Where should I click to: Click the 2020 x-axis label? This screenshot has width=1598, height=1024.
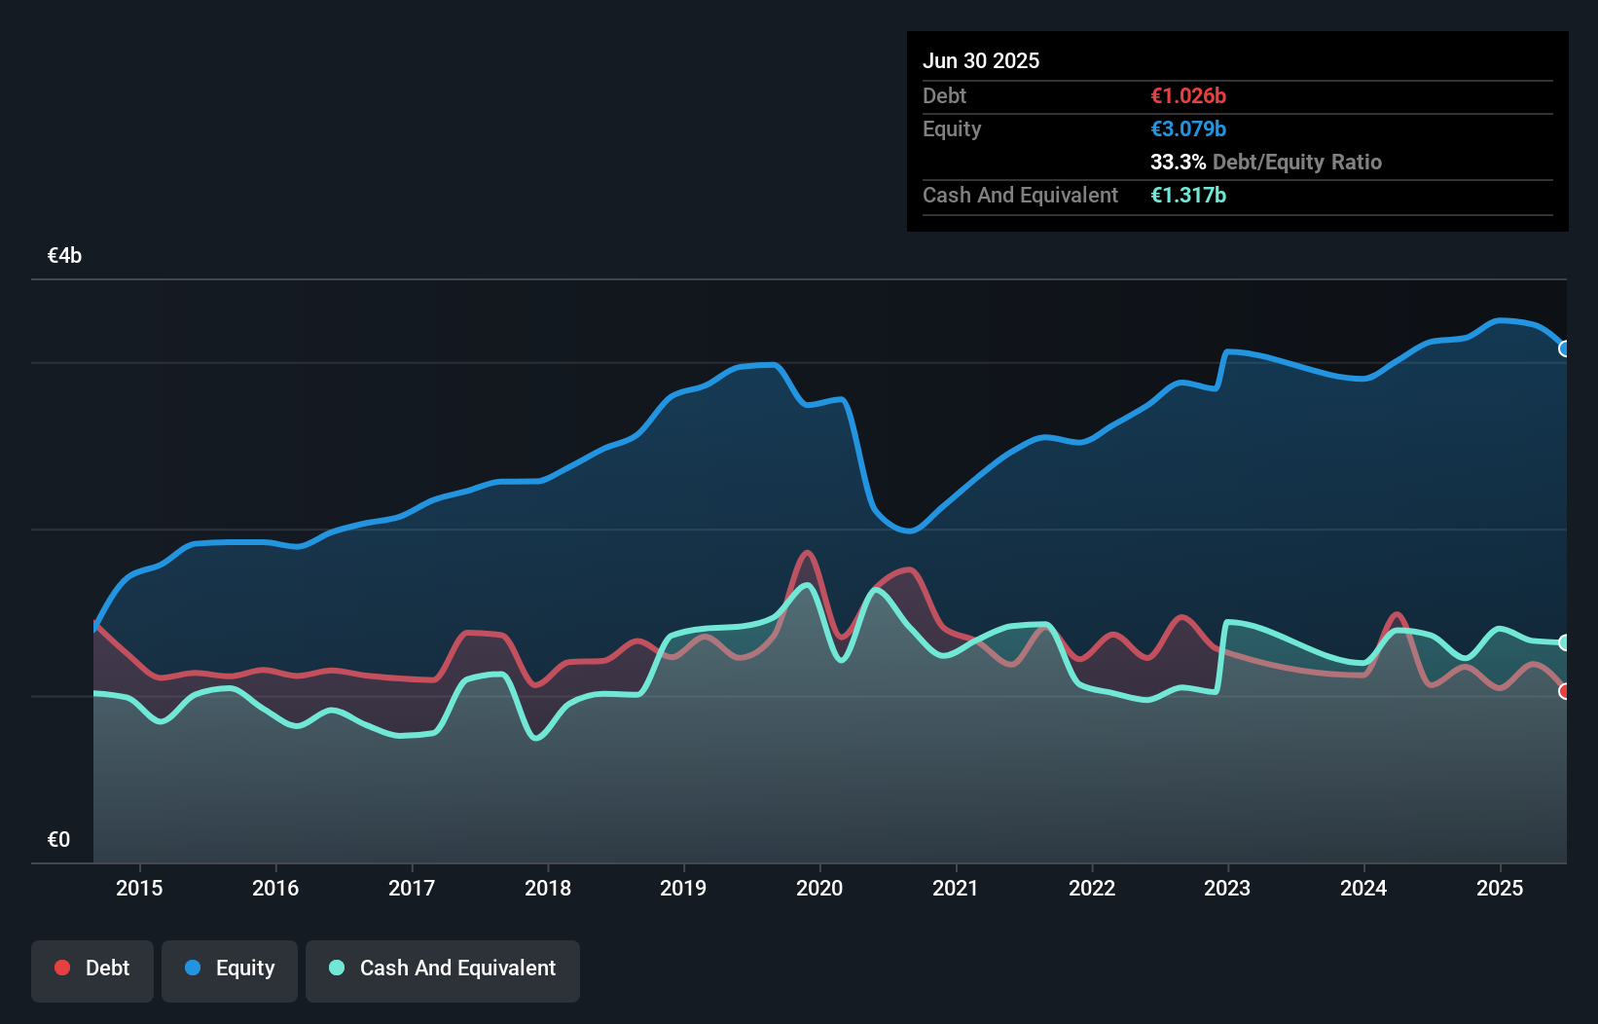pyautogui.click(x=819, y=888)
